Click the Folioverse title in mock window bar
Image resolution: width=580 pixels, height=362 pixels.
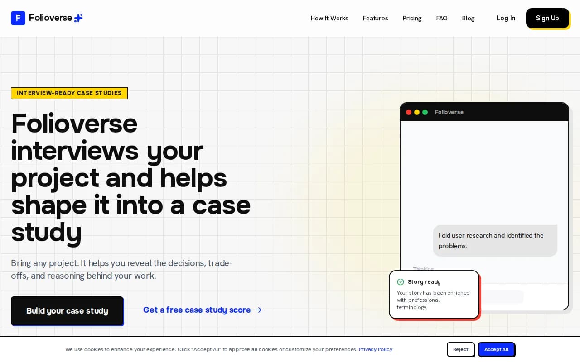coord(449,112)
